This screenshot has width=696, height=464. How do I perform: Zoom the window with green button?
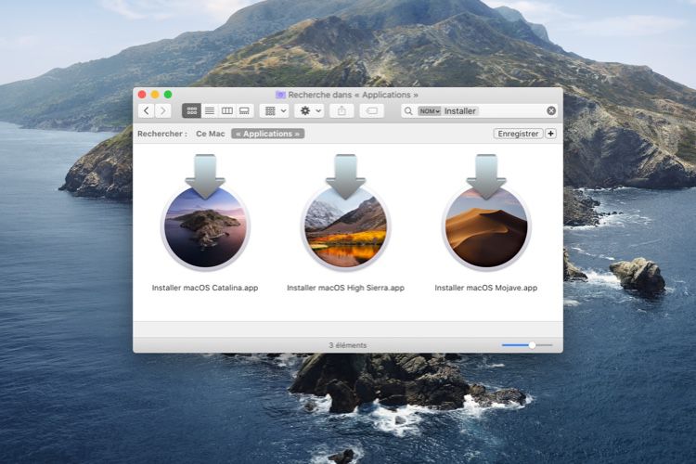168,95
